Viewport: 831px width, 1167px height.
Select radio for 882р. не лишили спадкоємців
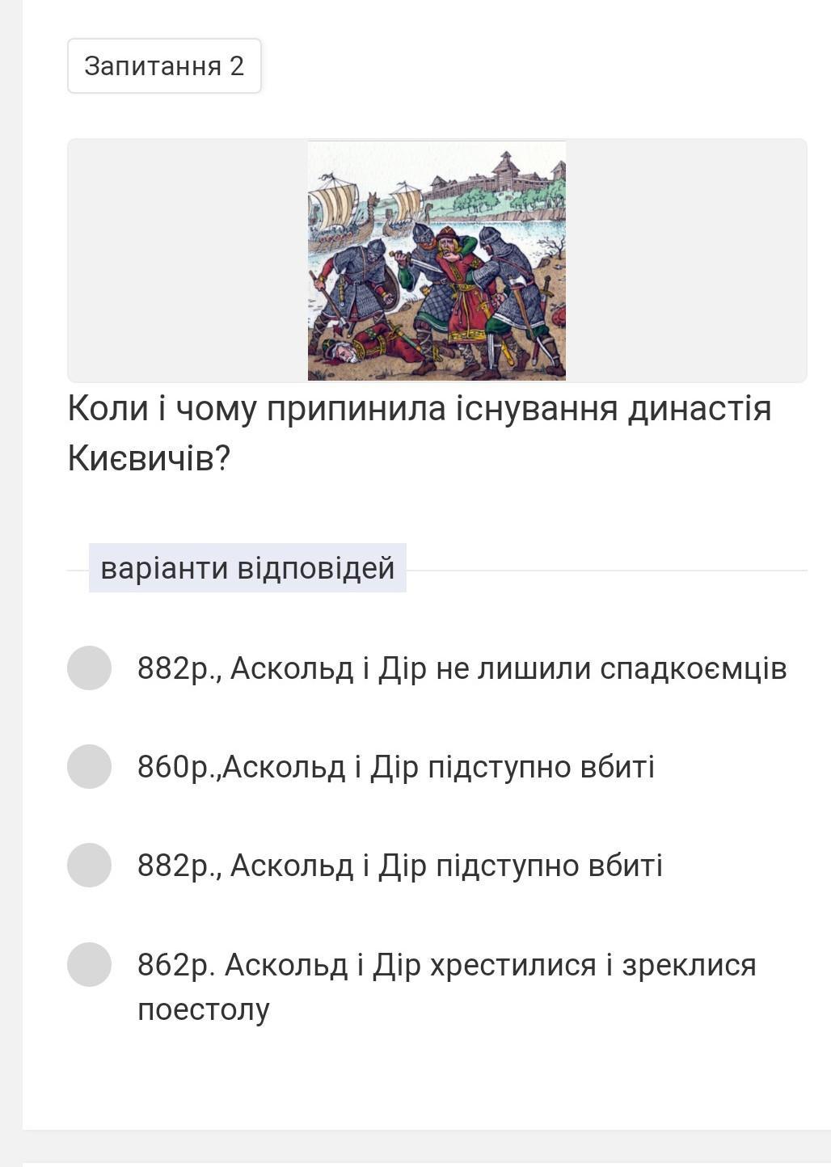point(89,668)
